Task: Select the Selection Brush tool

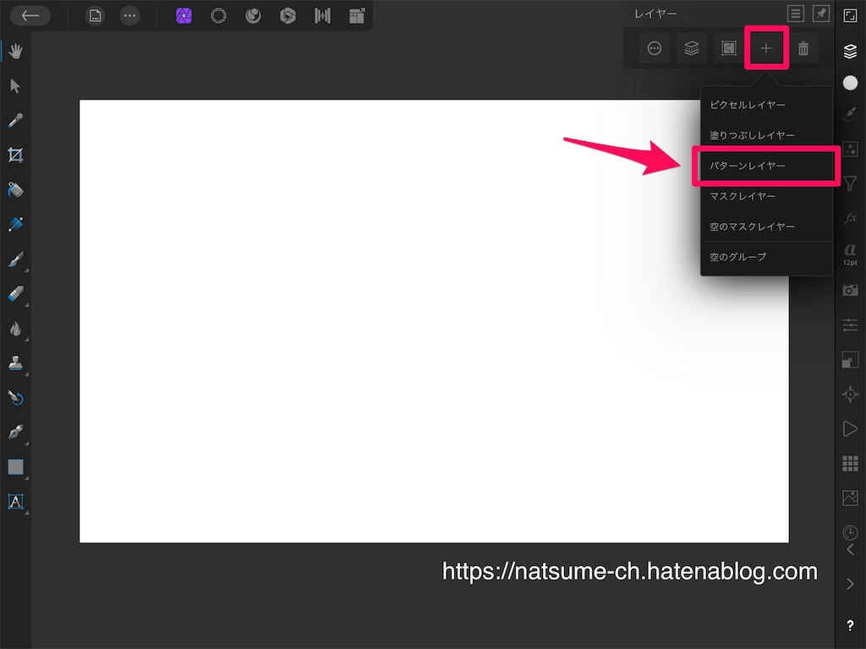Action: [15, 224]
